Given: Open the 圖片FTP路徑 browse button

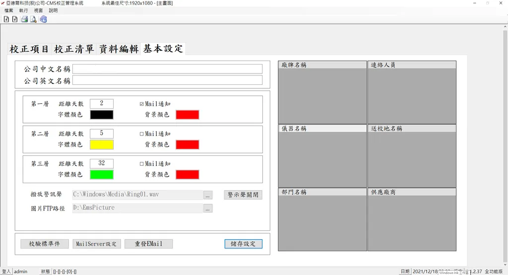Looking at the screenshot, I should click(x=208, y=208).
